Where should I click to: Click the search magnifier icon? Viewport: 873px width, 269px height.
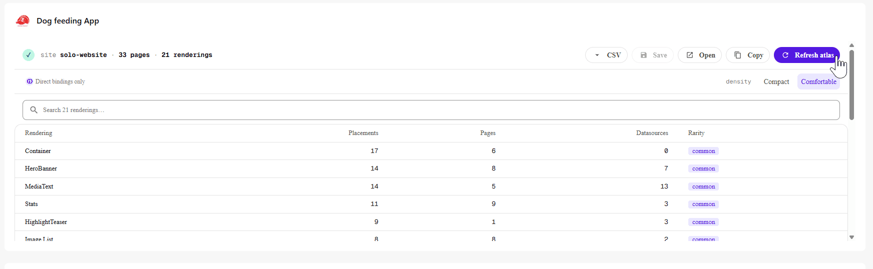tap(34, 110)
